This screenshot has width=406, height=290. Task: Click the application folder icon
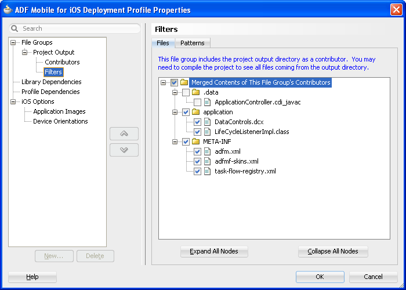pos(196,112)
